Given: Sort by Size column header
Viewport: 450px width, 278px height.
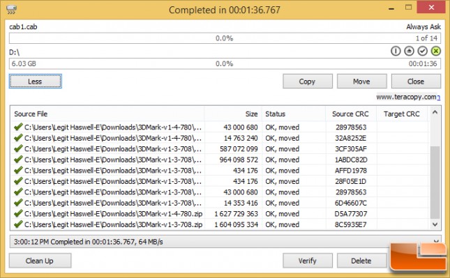Looking at the screenshot, I should click(233, 114).
